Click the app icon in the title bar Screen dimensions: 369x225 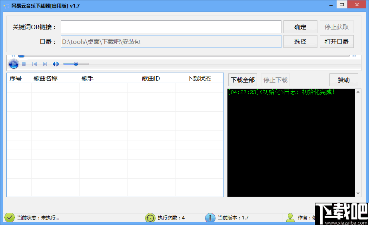(x=6, y=6)
